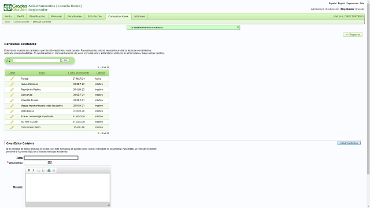Image resolution: width=370 pixels, height=208 pixels.
Task: Sort by Fecha Vencimiento column header
Action: 79,73
